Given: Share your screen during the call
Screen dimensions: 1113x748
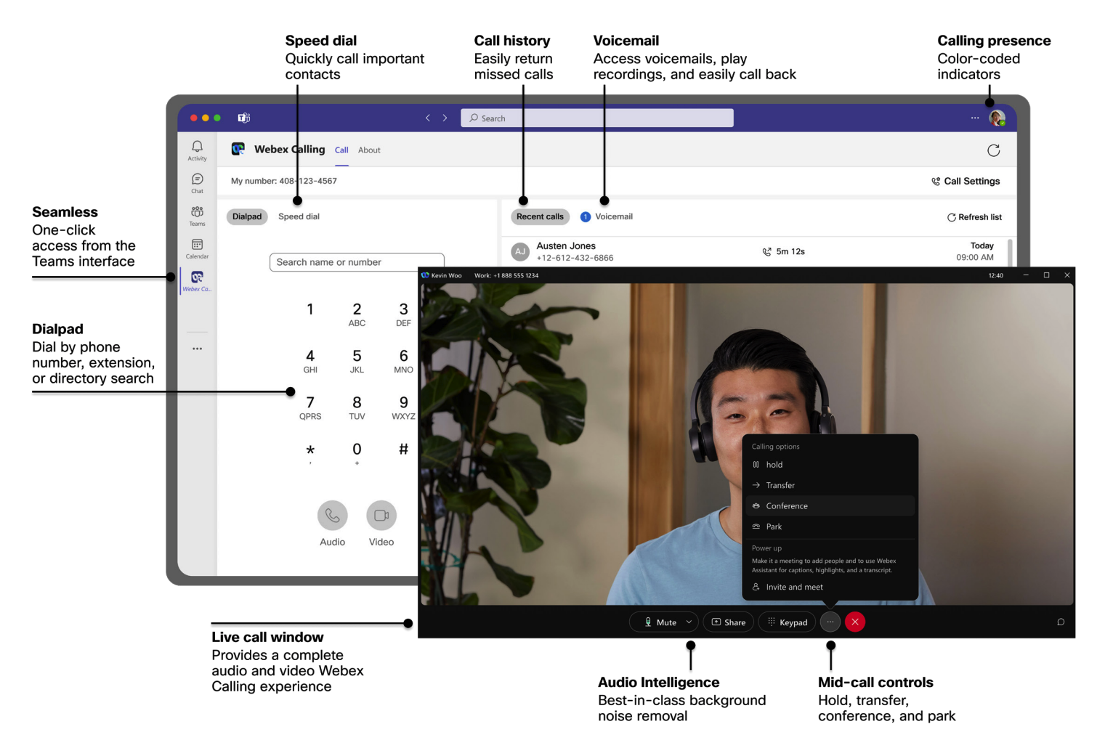Looking at the screenshot, I should tap(728, 622).
